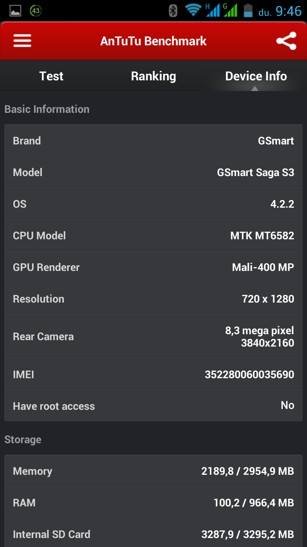Tap the GPU Renderer row
The image size is (307, 547).
pyautogui.click(x=153, y=267)
